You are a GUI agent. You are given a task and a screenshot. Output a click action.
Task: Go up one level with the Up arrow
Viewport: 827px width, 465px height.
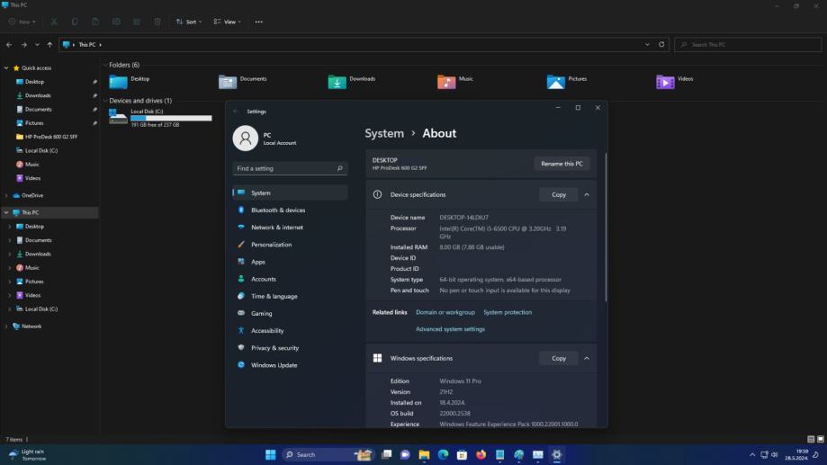[49, 44]
